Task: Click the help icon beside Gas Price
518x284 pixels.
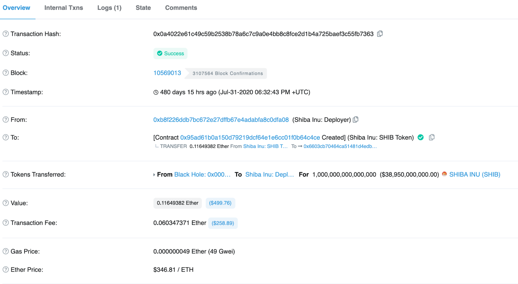Action: 6,251
